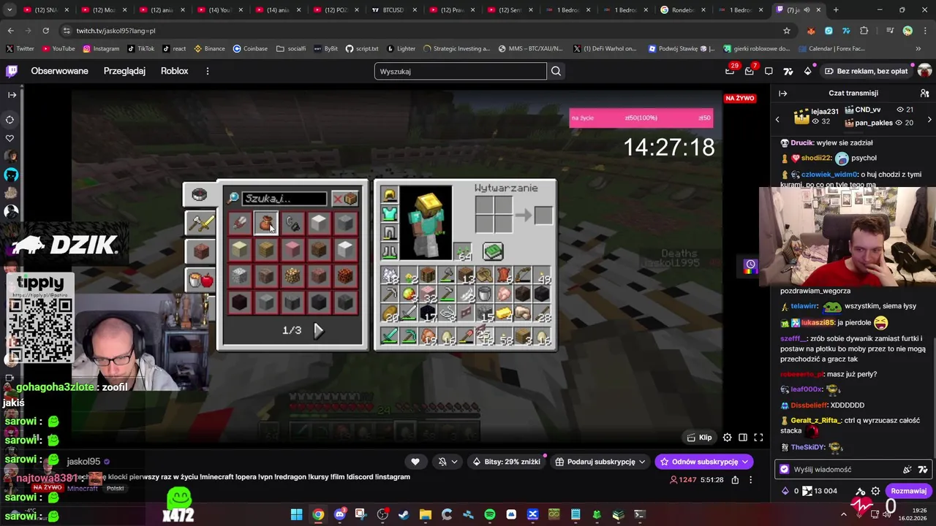Viewport: 936px width, 526px height.
Task: Open the Przeglądaj tab
Action: click(124, 71)
